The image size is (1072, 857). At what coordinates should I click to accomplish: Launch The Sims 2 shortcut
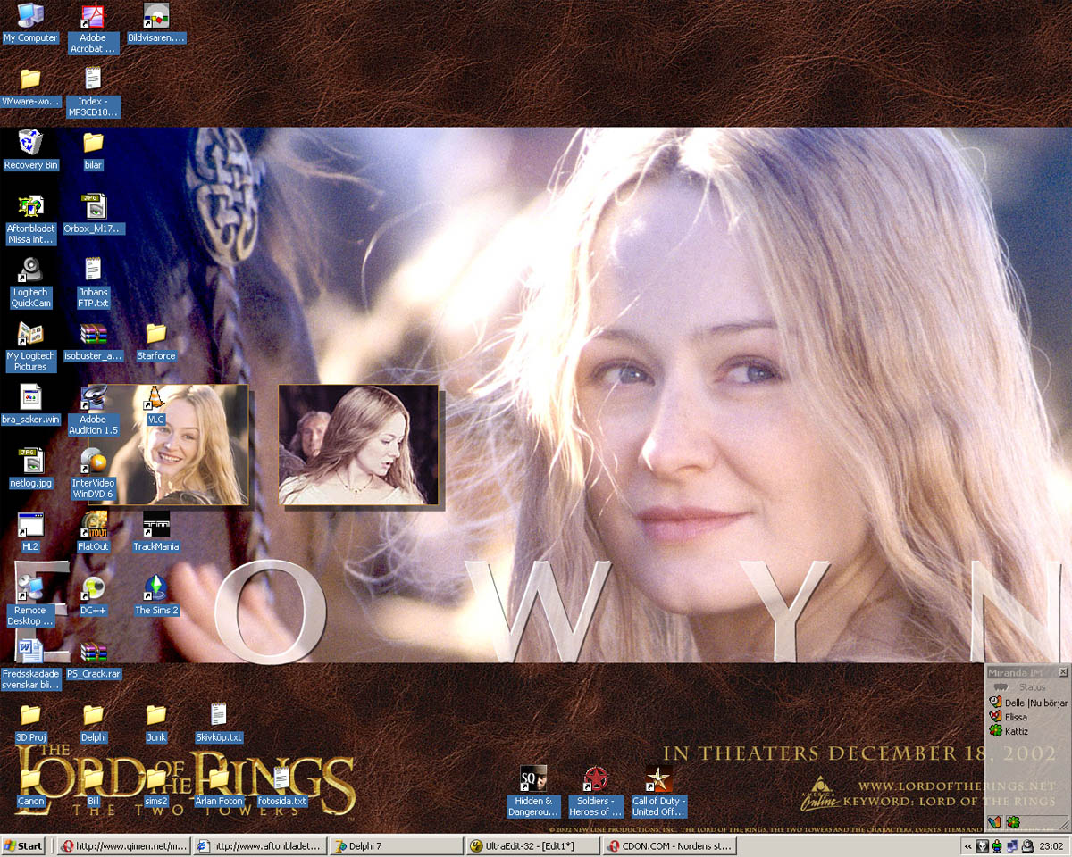click(x=156, y=595)
